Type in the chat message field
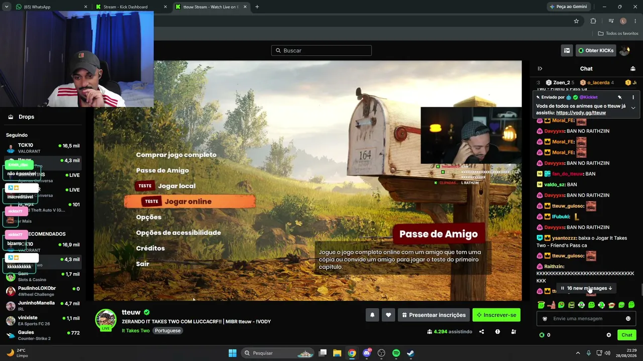Image resolution: width=643 pixels, height=361 pixels. (587, 319)
